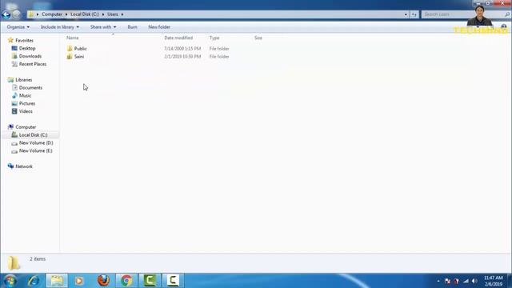Click the Burn toolbar button
The width and height of the screenshot is (512, 288).
point(132,27)
